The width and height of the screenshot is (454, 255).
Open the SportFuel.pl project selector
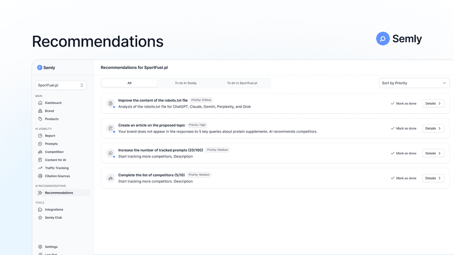pos(61,85)
